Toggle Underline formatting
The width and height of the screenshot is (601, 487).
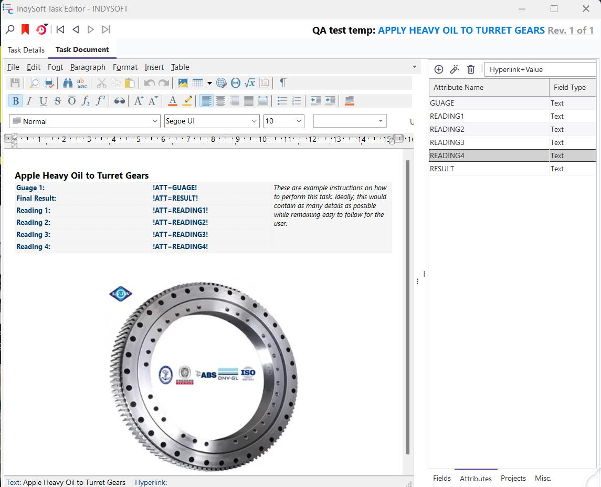pos(43,101)
